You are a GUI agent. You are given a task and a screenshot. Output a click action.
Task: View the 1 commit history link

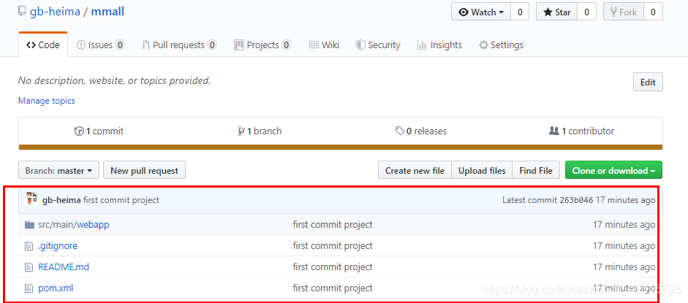tap(99, 131)
